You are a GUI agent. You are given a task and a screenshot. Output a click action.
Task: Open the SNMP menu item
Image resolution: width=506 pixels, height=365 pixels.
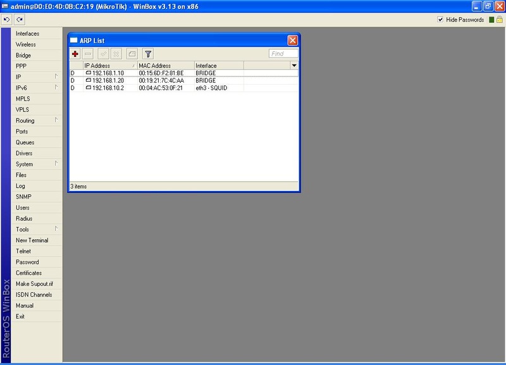tap(37, 197)
